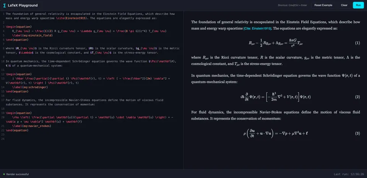Viewport: 367px width, 178px height.
Task: Click line number 12 in the editor gutter
Action: 3,74
